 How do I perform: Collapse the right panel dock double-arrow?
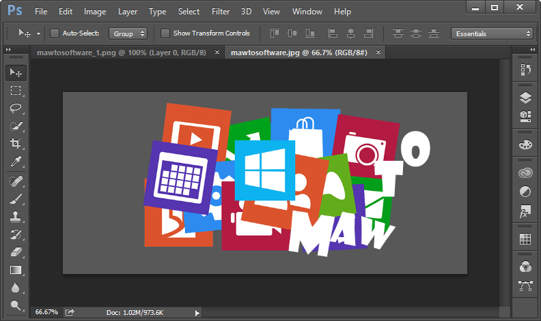point(532,50)
